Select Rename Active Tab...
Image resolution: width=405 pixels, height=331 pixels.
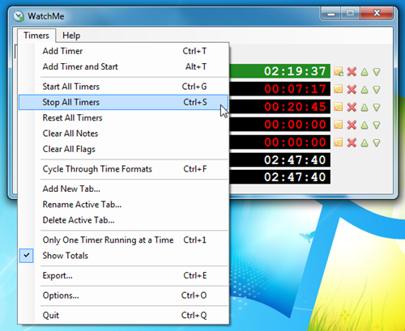click(x=124, y=205)
